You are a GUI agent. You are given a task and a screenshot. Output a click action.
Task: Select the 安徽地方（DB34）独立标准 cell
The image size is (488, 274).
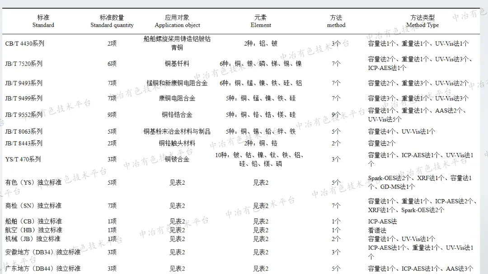click(x=42, y=252)
